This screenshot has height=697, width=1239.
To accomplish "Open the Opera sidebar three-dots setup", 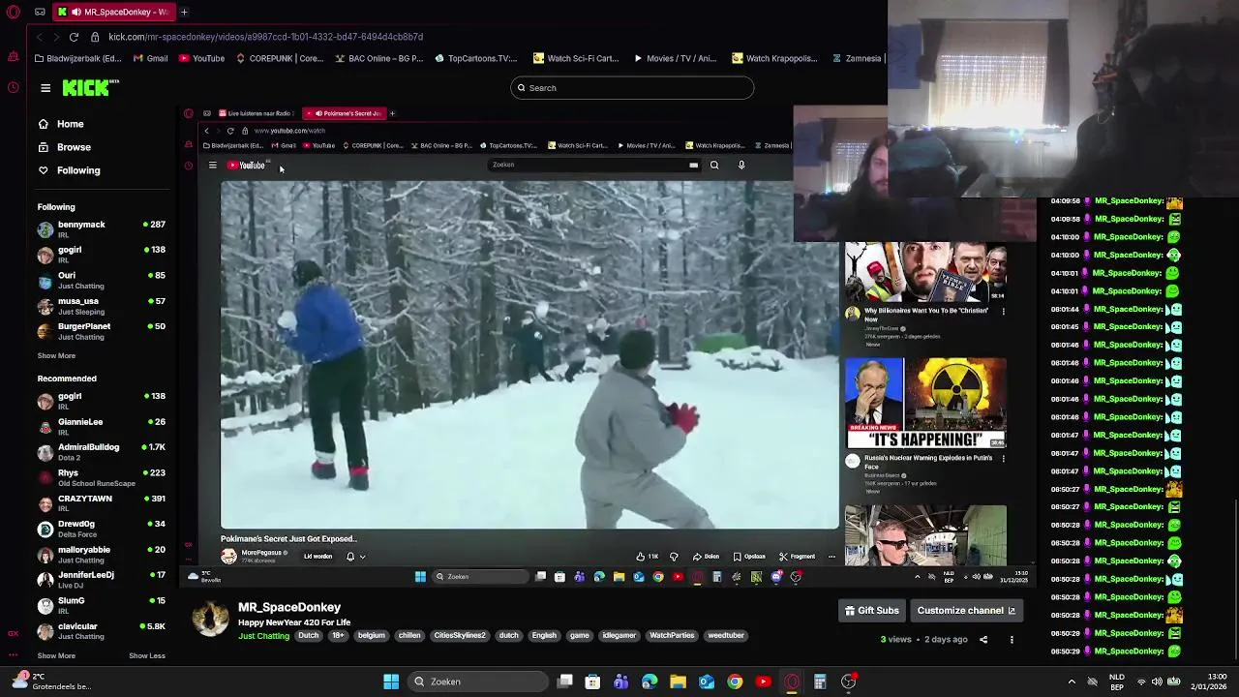I will 13,657.
